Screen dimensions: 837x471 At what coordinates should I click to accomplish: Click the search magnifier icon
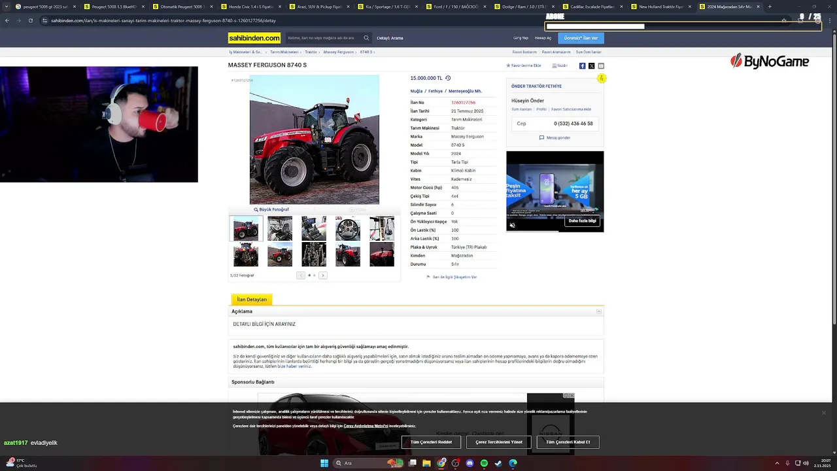[366, 38]
